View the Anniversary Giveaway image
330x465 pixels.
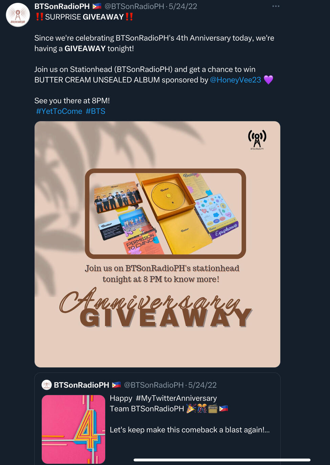(x=157, y=244)
